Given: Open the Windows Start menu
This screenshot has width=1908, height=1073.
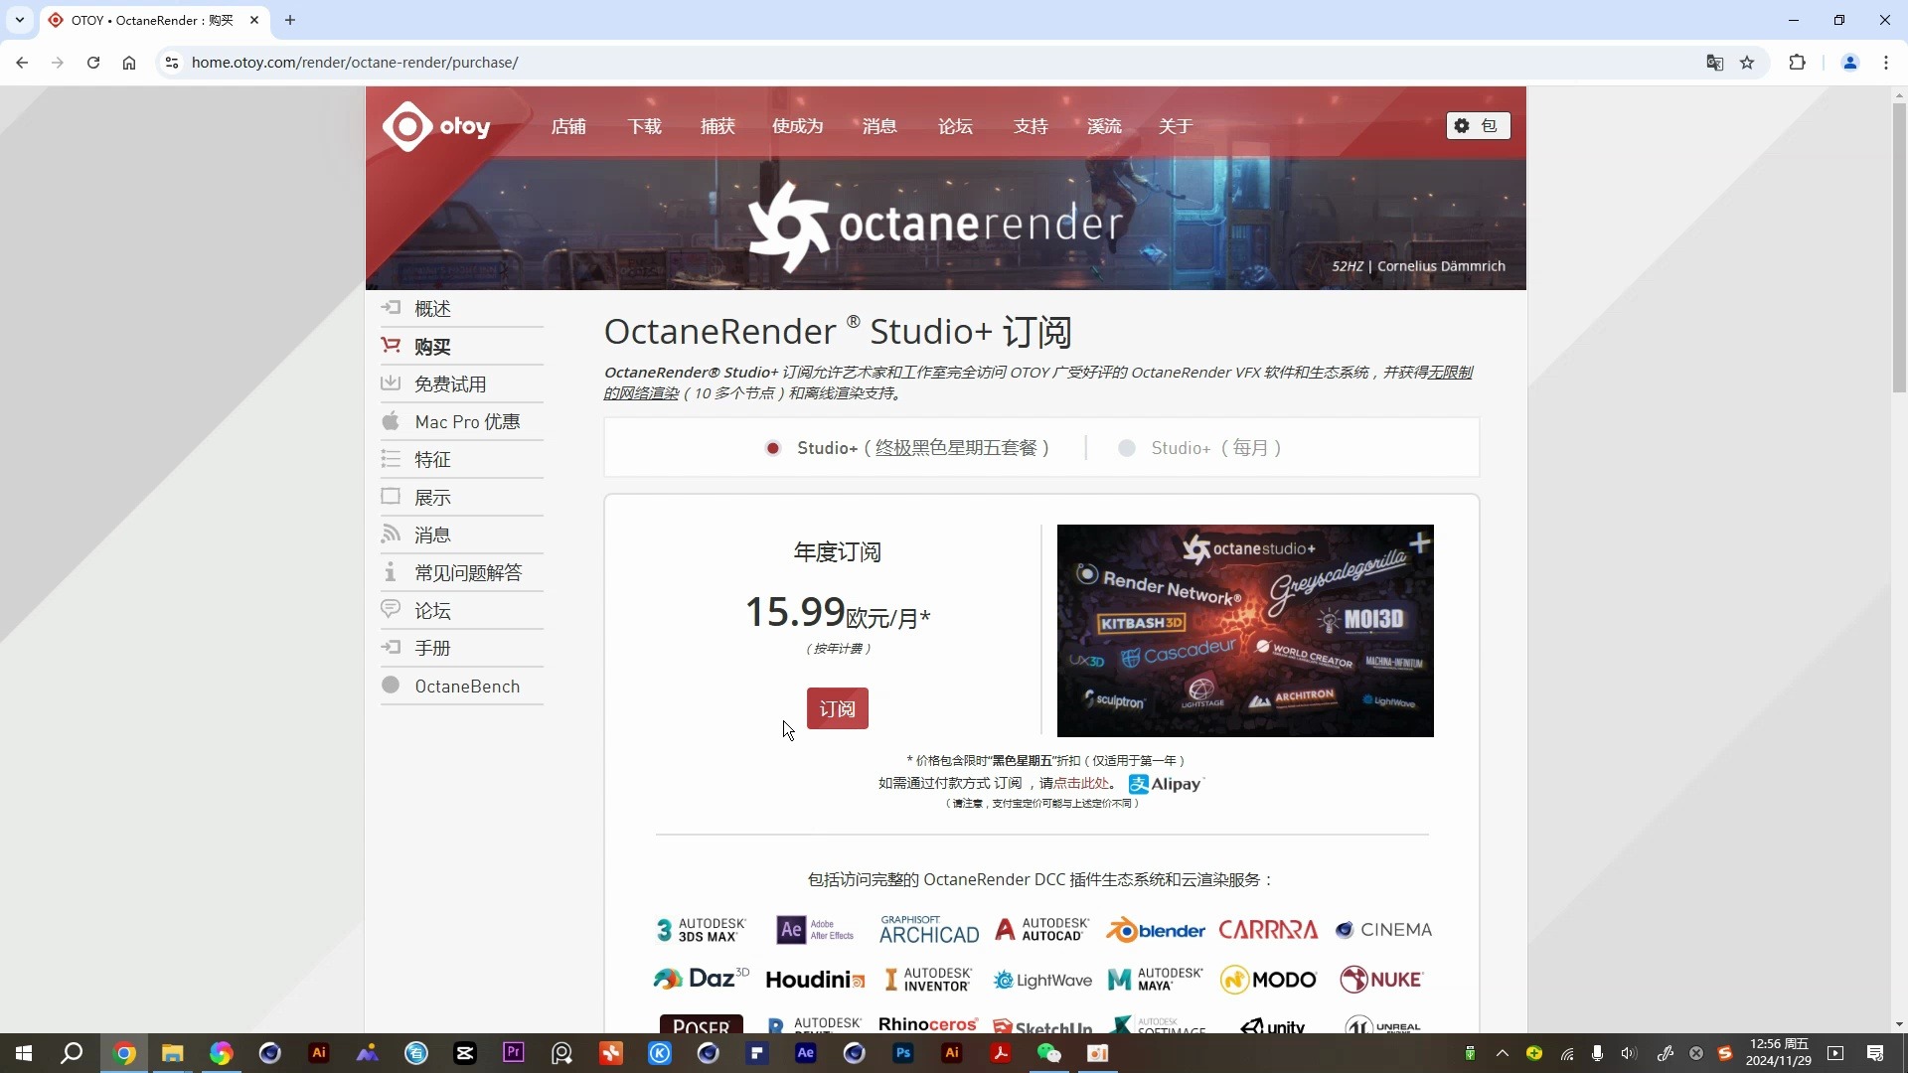Looking at the screenshot, I should (24, 1053).
